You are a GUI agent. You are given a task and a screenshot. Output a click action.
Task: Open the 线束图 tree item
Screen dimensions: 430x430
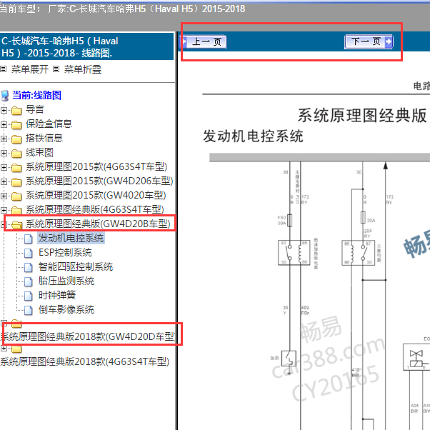(x=39, y=152)
